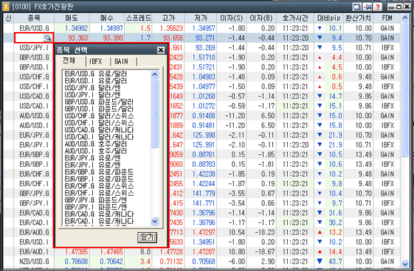Image resolution: width=414 pixels, height=271 pixels.
Task: Click the 스프레드 column header
Action: point(138,18)
